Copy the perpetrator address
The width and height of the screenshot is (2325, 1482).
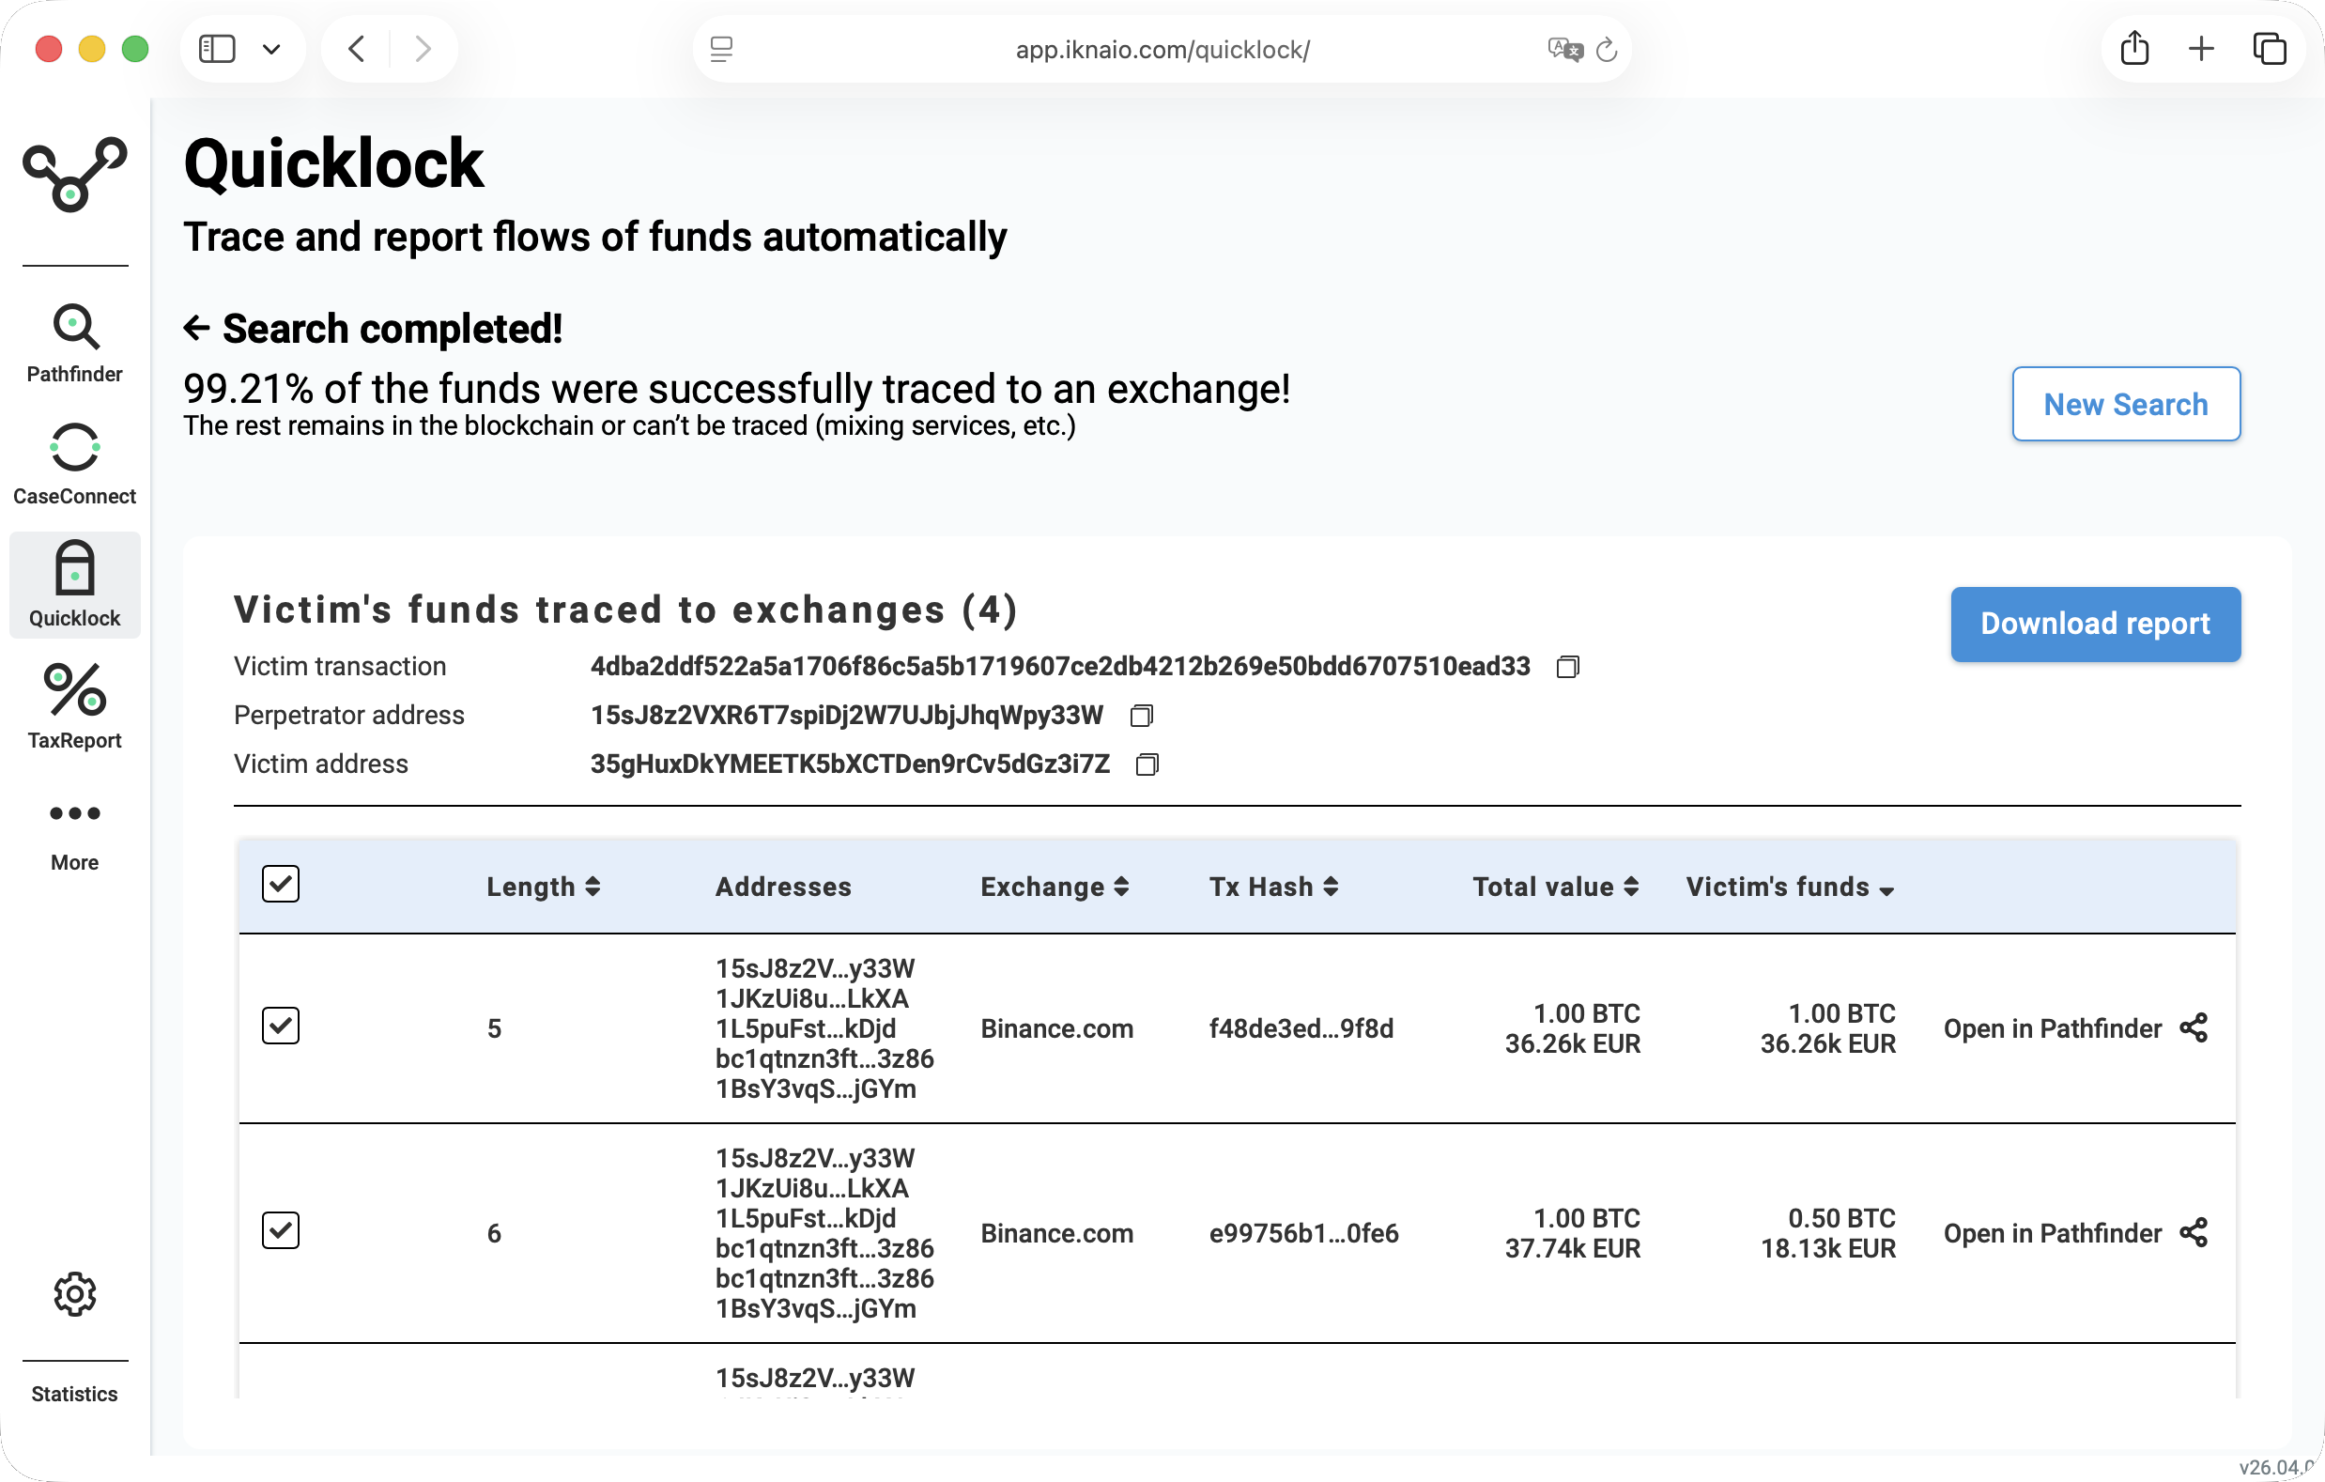[1141, 716]
